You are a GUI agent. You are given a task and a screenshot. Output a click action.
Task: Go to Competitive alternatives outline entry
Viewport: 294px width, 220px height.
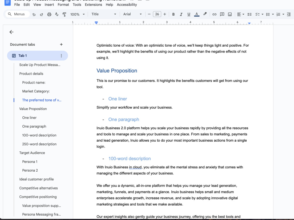[39, 188]
